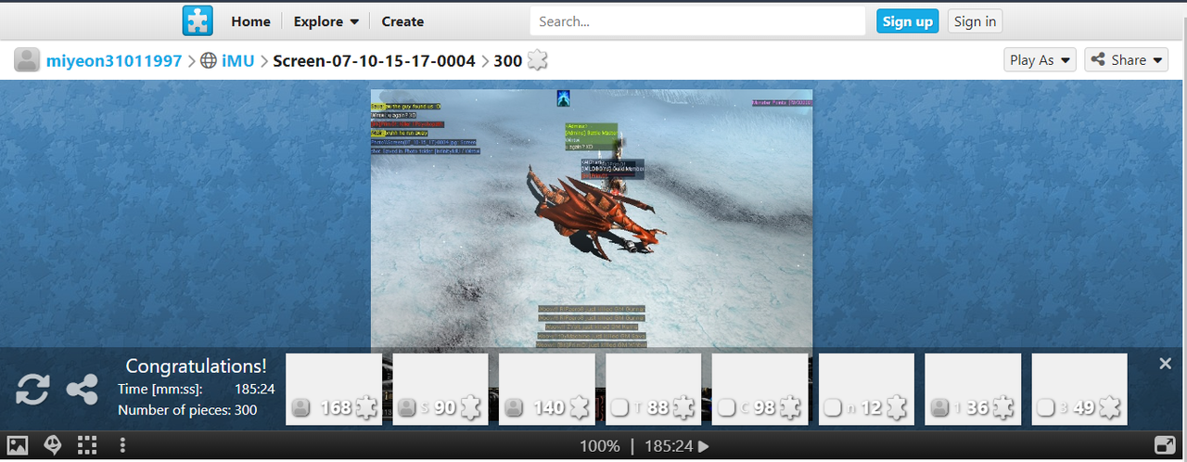Image resolution: width=1187 pixels, height=462 pixels.
Task: Open the Play As dropdown
Action: 1040,59
